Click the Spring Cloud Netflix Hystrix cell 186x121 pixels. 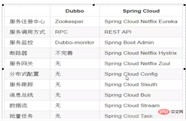point(140,53)
